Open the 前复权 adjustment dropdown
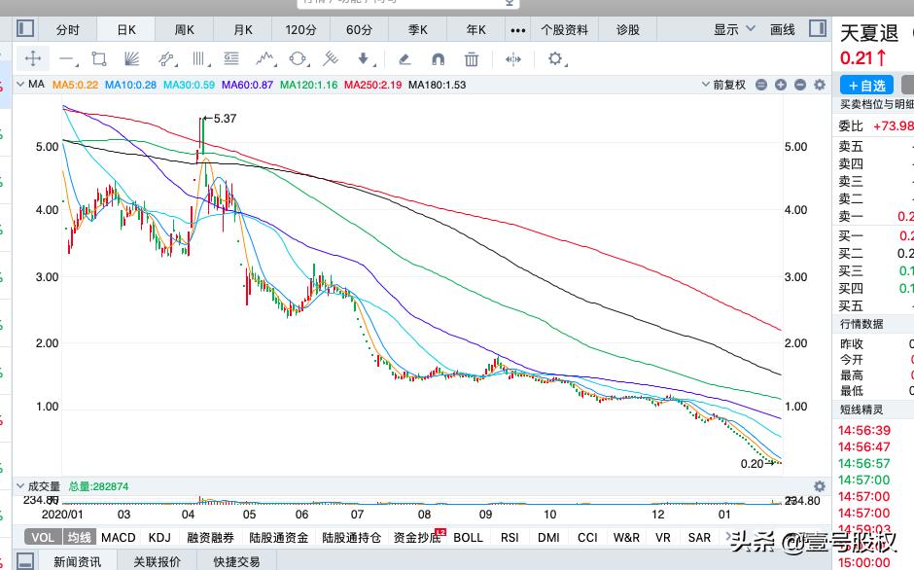914x570 pixels. tap(729, 86)
